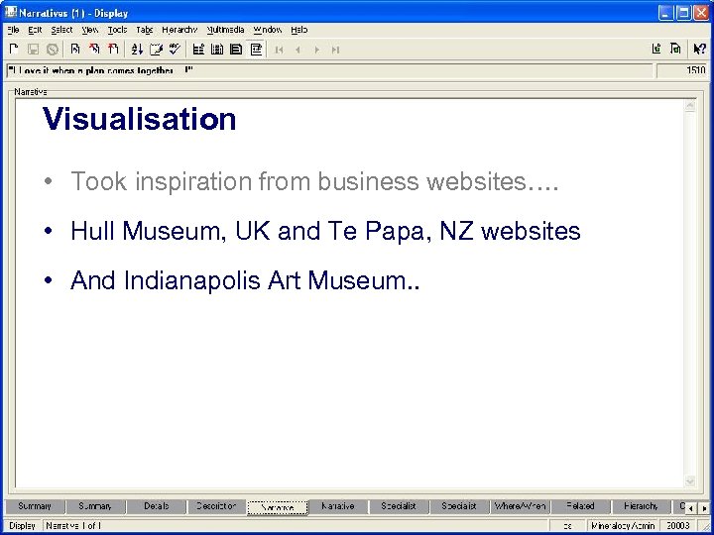Viewport: 714px width, 535px height.
Task: Click text 'Took inspiration from business websites'
Action: 298,181
